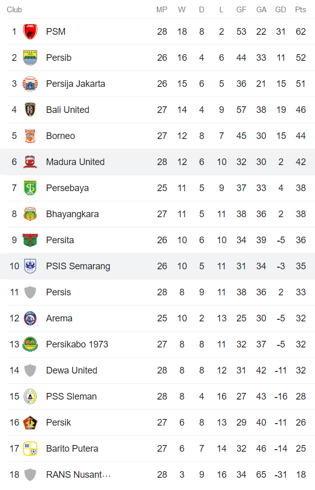The width and height of the screenshot is (315, 490).
Task: Click the generic shield icon beside Persis
Action: click(30, 292)
